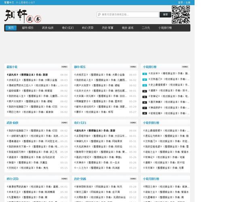Open 《九星毒奶》 in the 科幻·灵异 list

pyautogui.click(x=27, y=197)
